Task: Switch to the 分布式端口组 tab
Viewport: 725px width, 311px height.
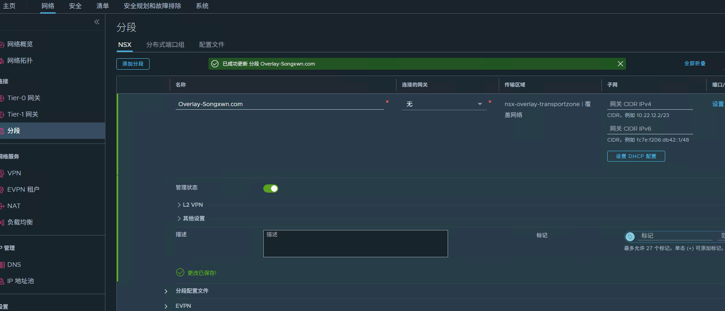Action: pyautogui.click(x=165, y=45)
